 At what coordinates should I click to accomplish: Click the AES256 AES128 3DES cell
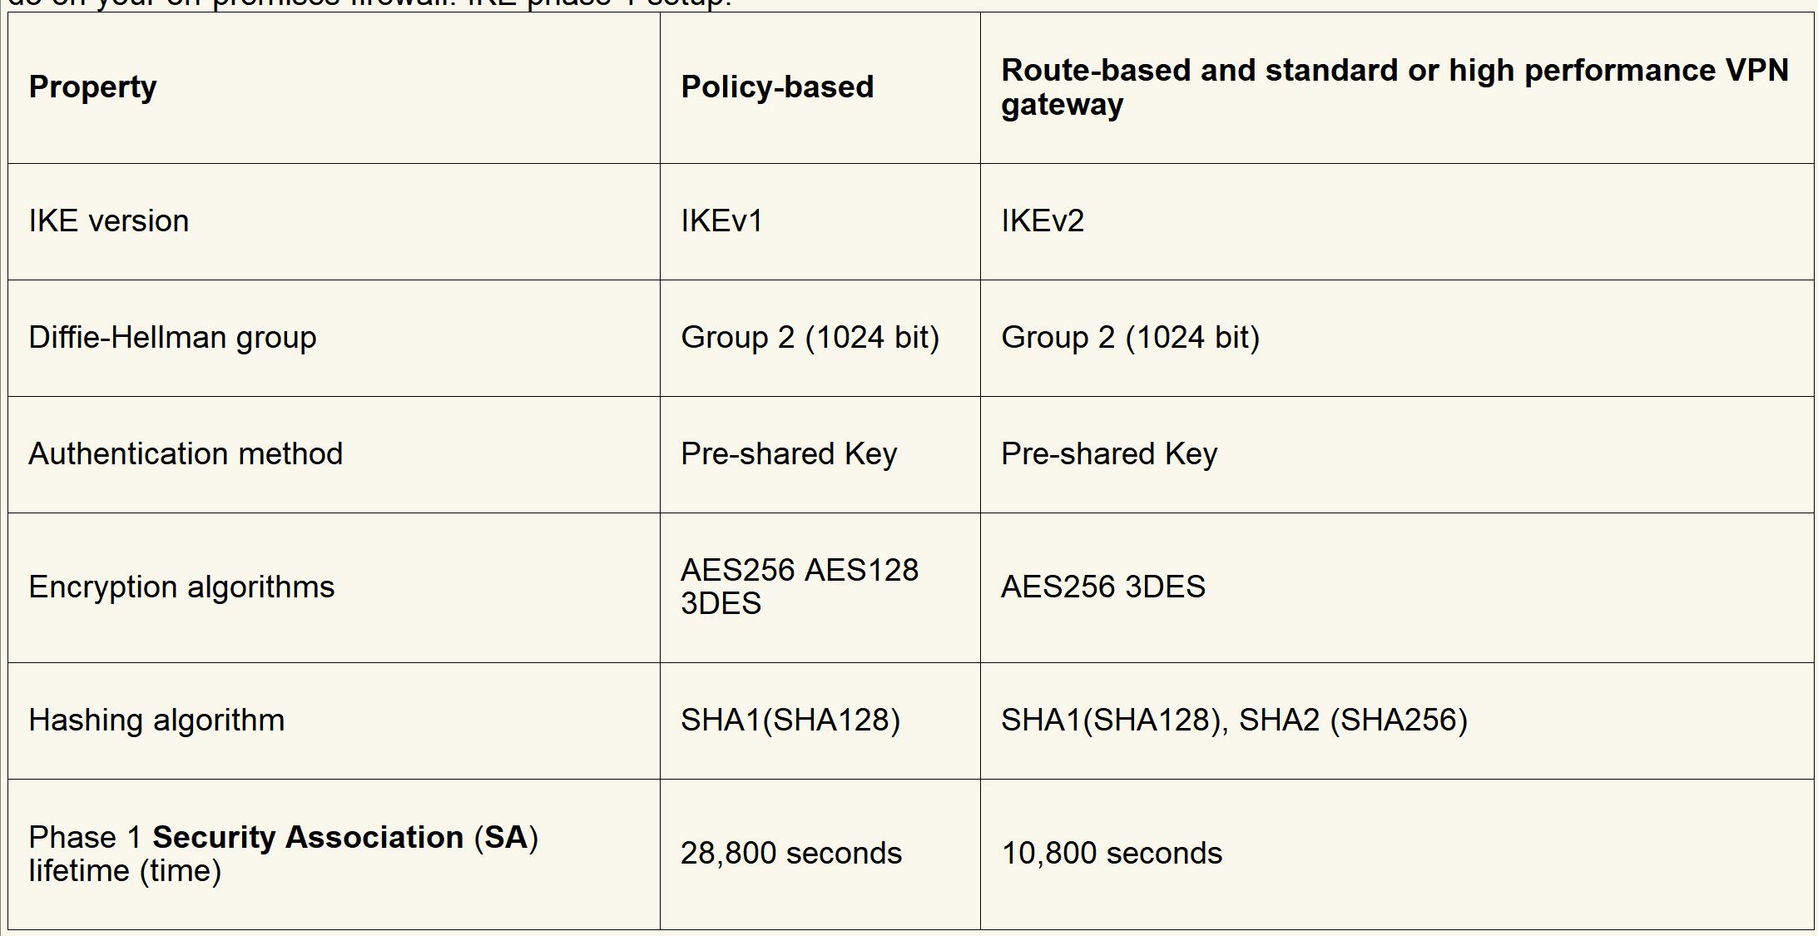tap(799, 587)
